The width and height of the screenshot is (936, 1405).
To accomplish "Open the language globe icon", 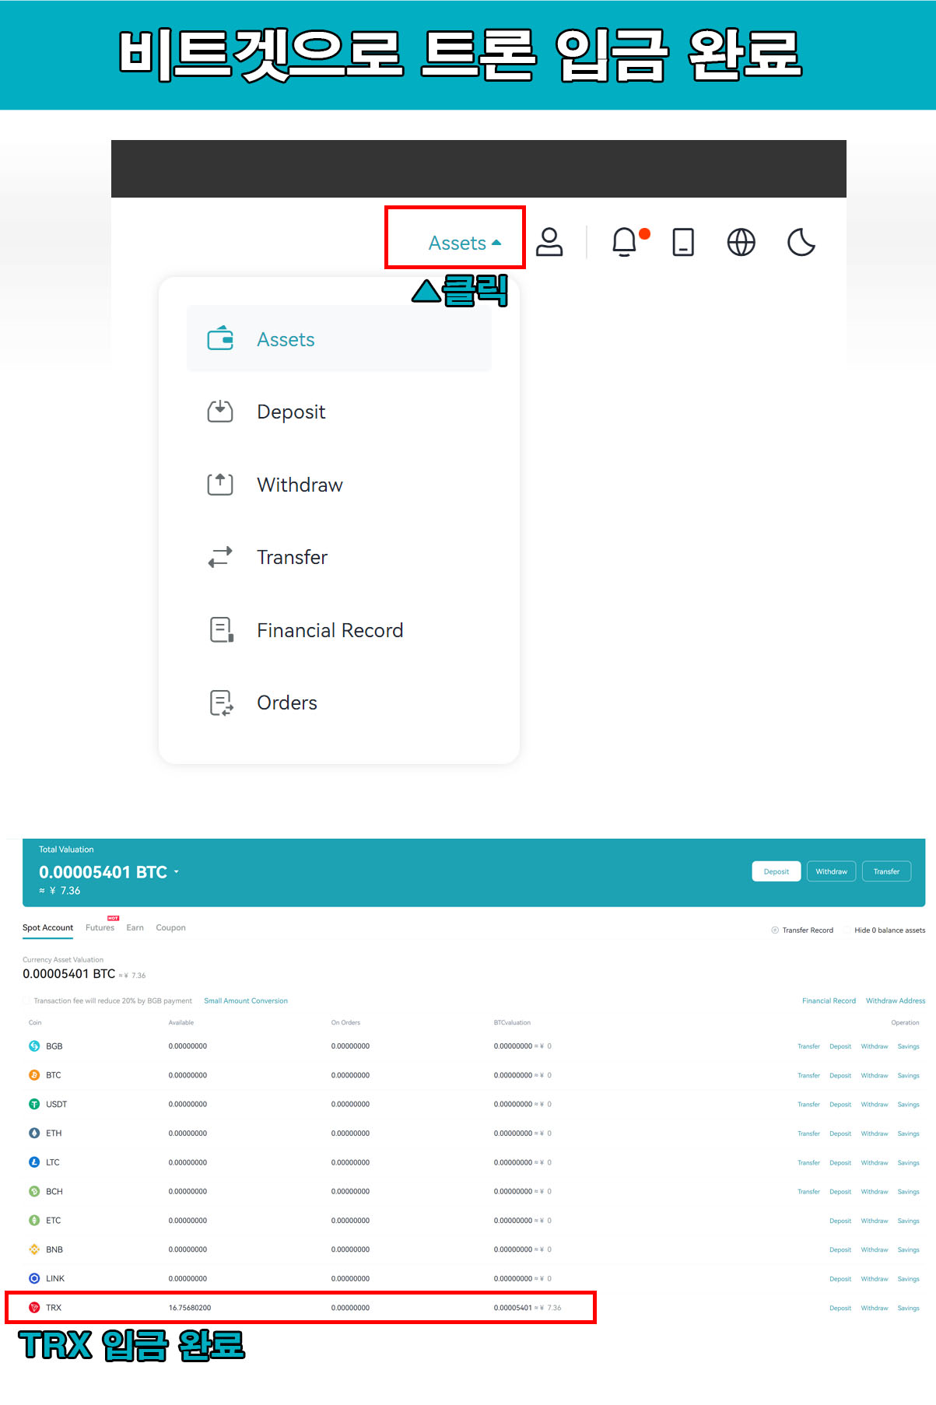I will (741, 242).
